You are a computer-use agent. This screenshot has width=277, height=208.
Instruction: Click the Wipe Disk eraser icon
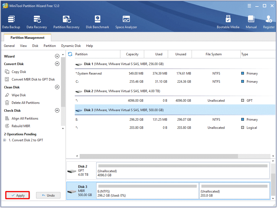(x=7, y=95)
